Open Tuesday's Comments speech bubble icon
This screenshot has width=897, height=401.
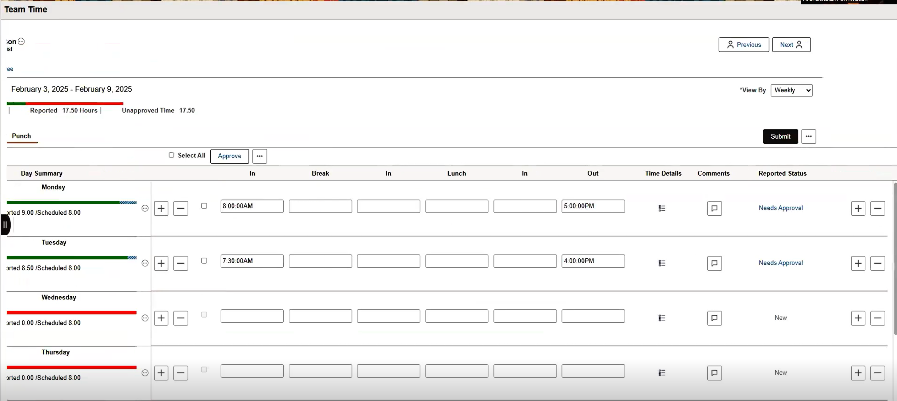[714, 263]
